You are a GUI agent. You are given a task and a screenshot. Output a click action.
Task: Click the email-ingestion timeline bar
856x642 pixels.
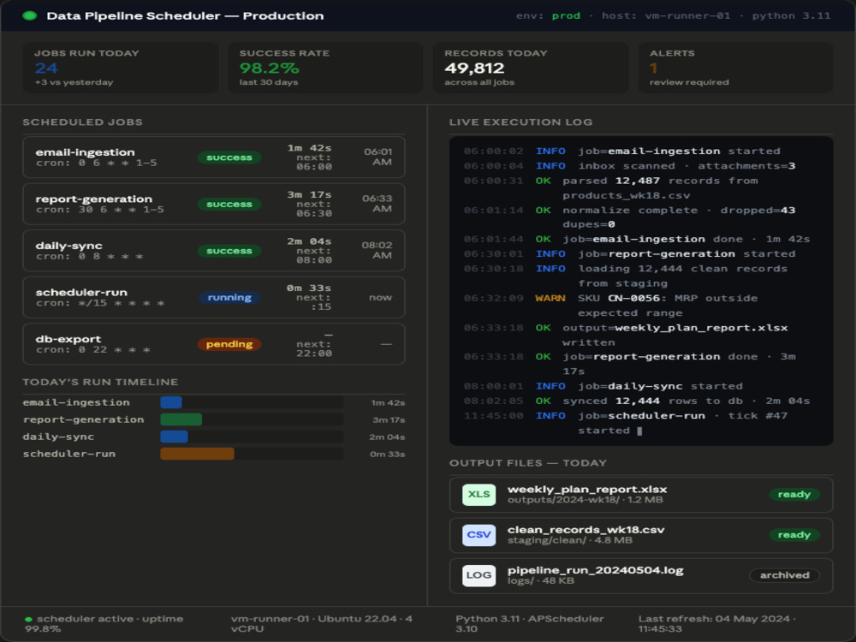(171, 402)
